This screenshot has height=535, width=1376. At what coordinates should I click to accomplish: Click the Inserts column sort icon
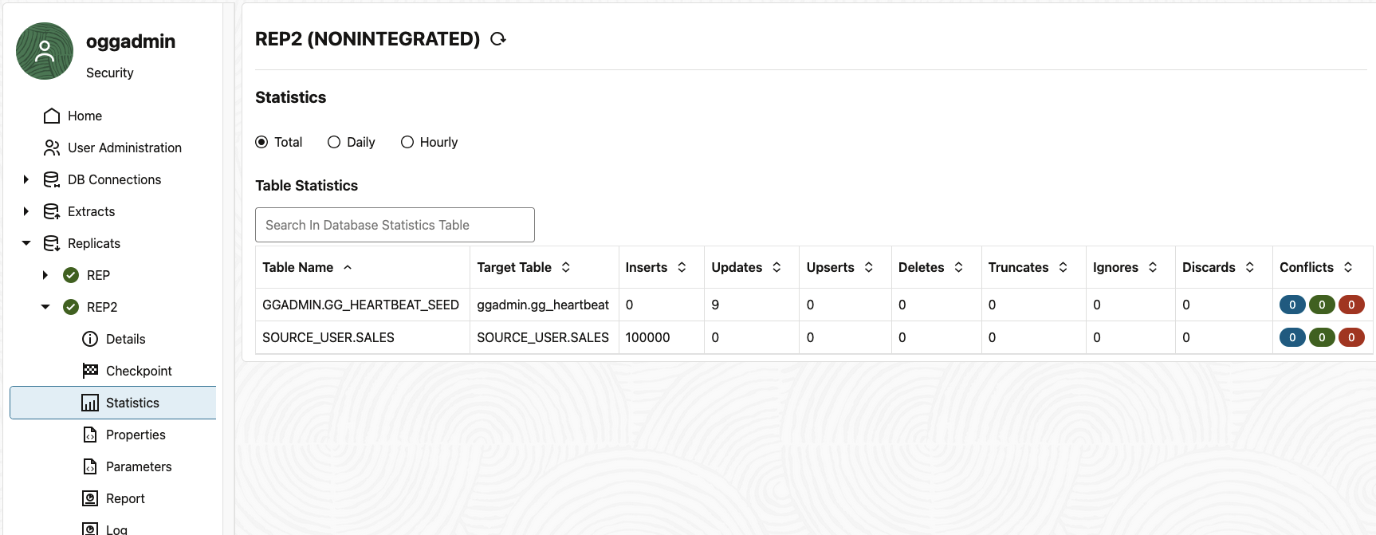tap(682, 267)
